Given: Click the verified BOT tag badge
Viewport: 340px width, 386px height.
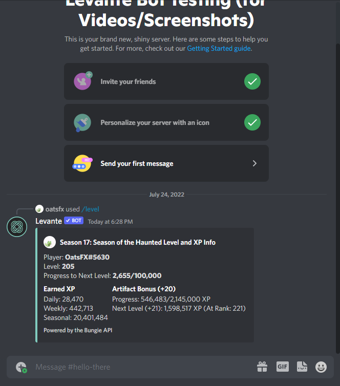Looking at the screenshot, I should (x=74, y=221).
